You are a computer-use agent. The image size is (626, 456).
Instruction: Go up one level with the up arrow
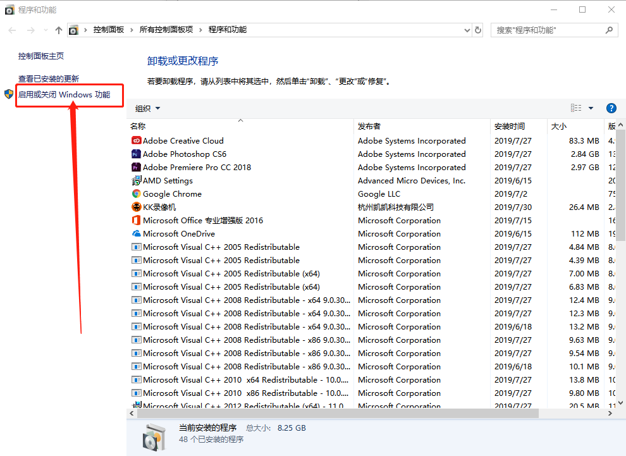pyautogui.click(x=59, y=30)
